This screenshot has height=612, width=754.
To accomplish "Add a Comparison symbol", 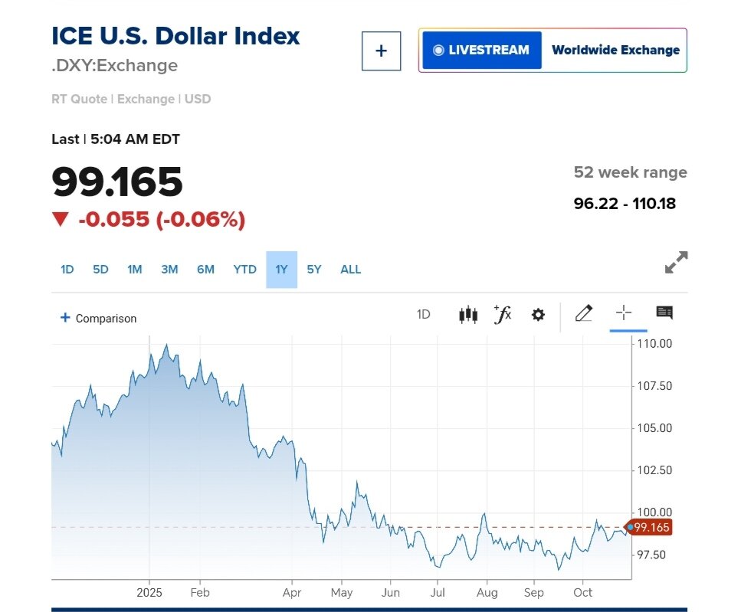I will [98, 318].
